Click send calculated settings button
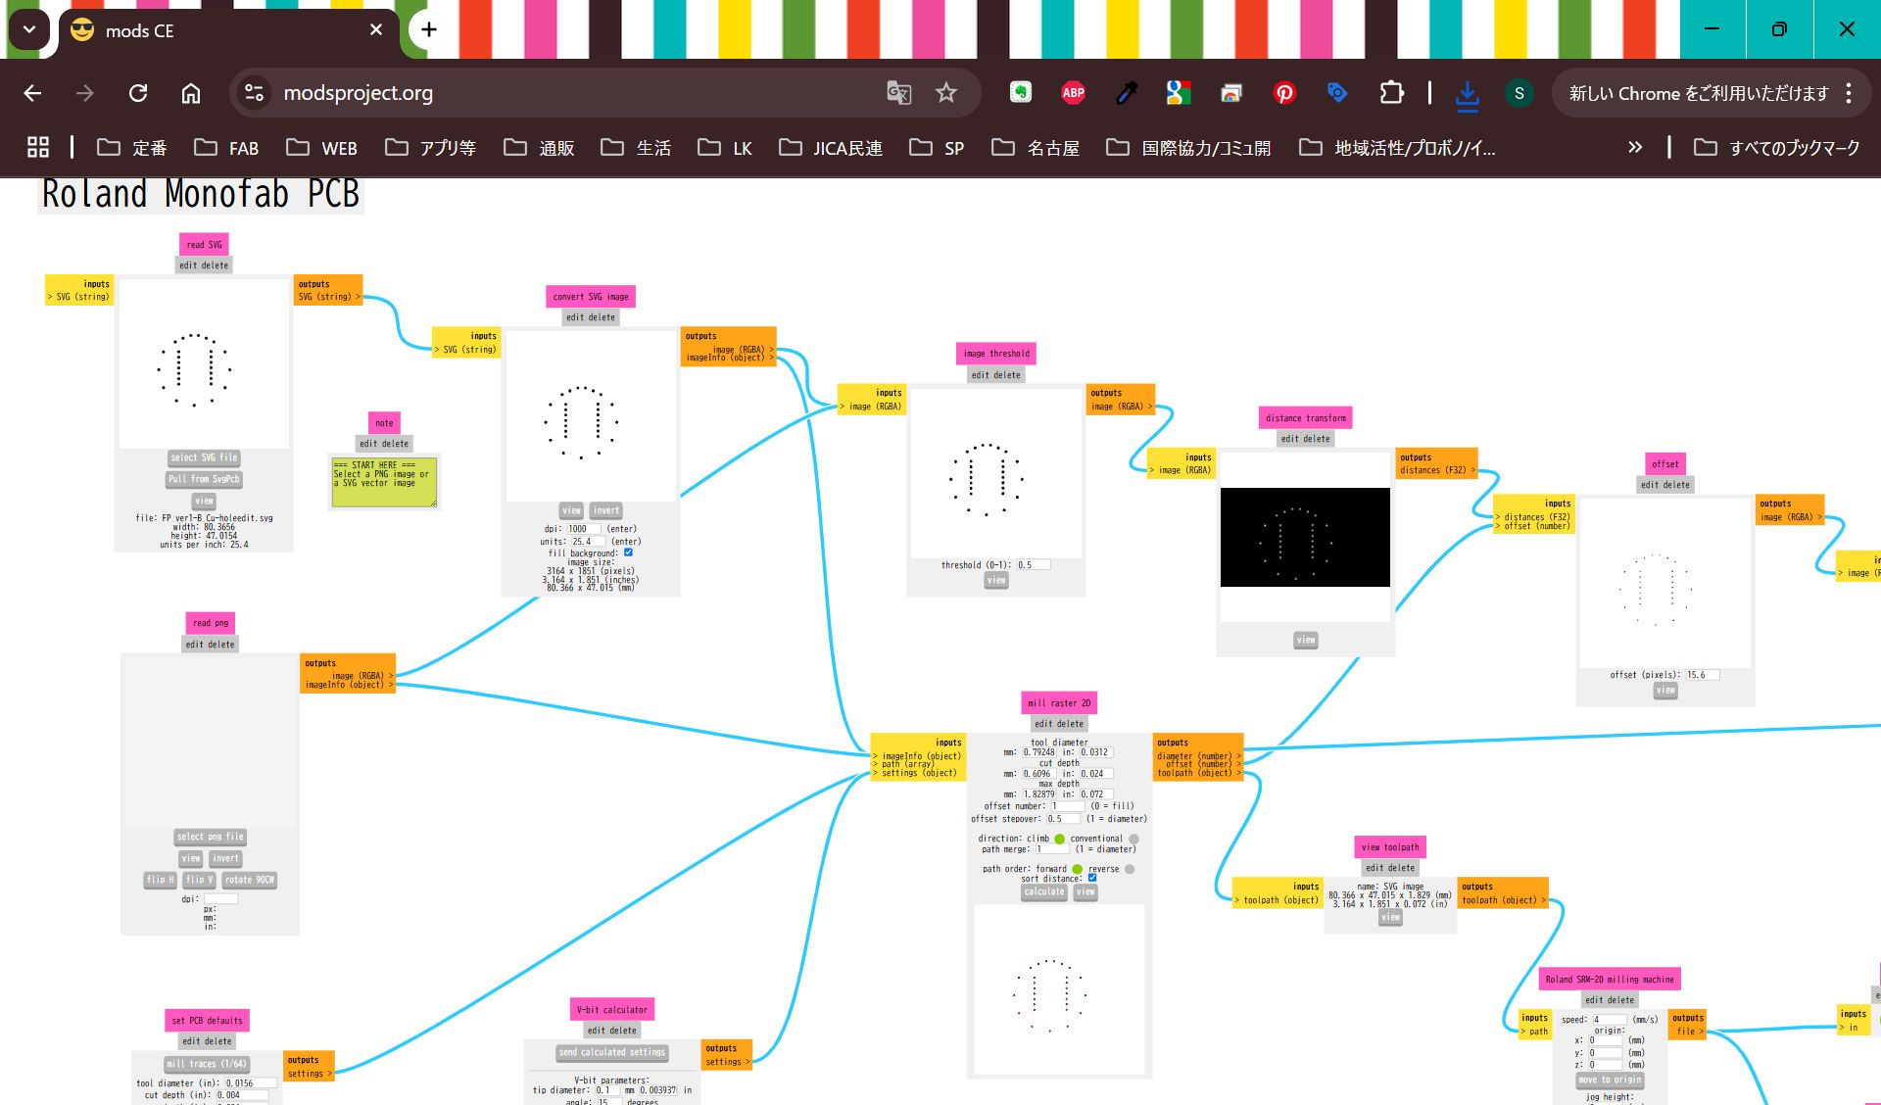 click(612, 1052)
